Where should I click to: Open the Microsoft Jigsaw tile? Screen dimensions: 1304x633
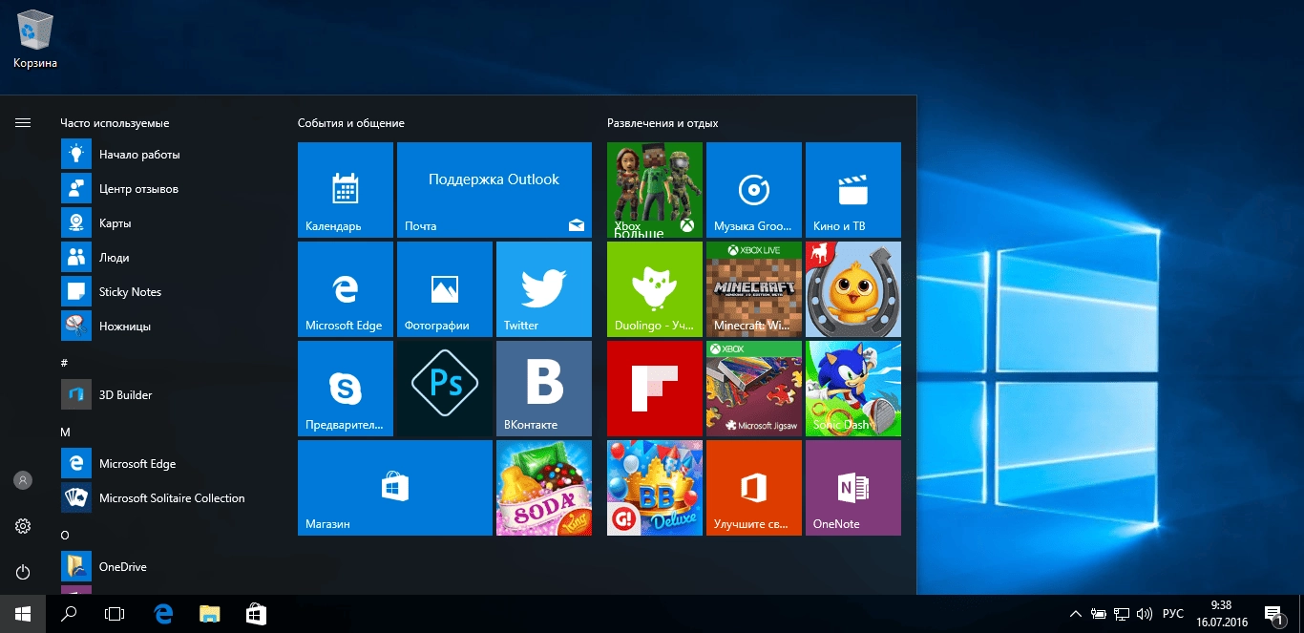tap(754, 389)
